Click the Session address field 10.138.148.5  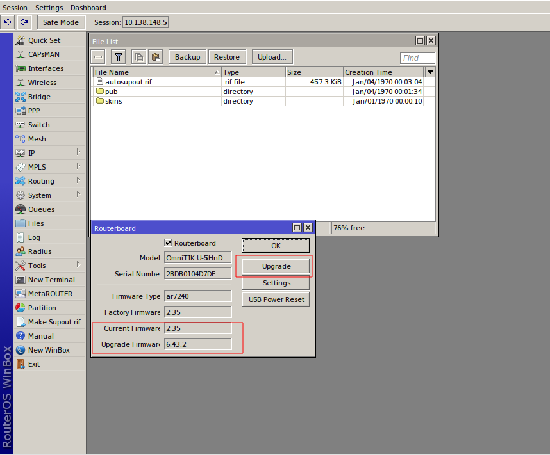tap(146, 22)
